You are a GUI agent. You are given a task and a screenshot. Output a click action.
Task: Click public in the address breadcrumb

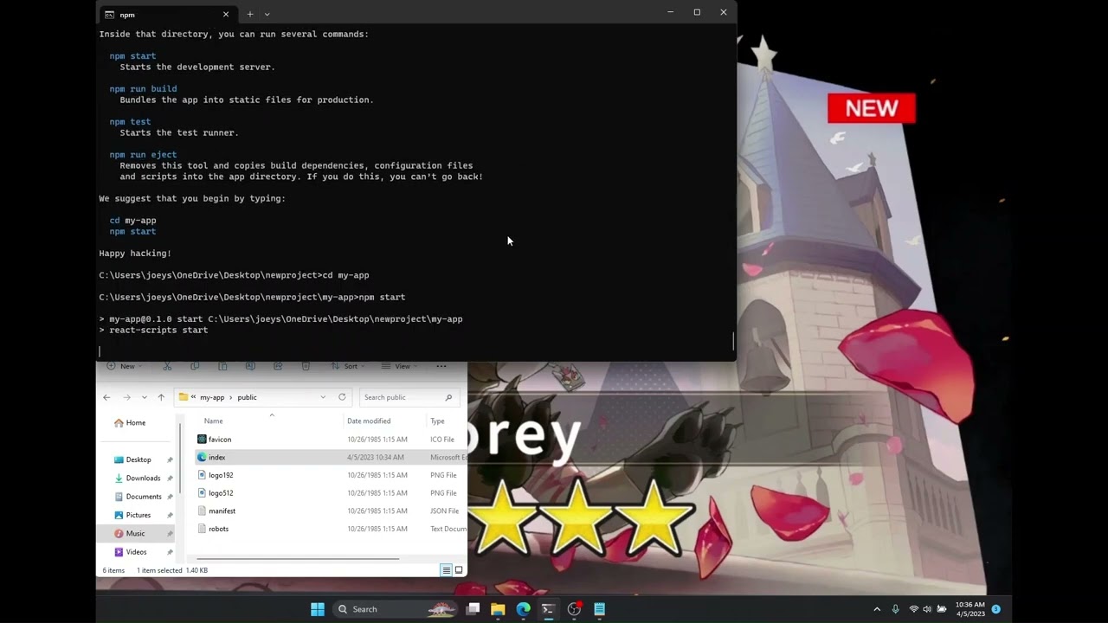click(x=248, y=397)
